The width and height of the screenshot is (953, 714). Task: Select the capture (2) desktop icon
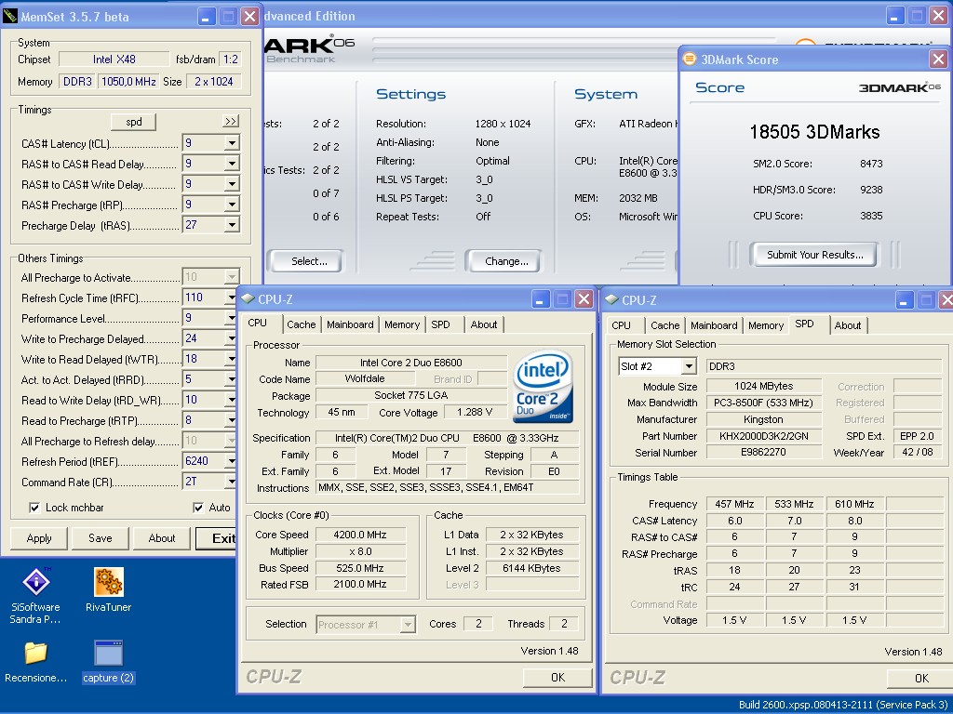pos(109,662)
